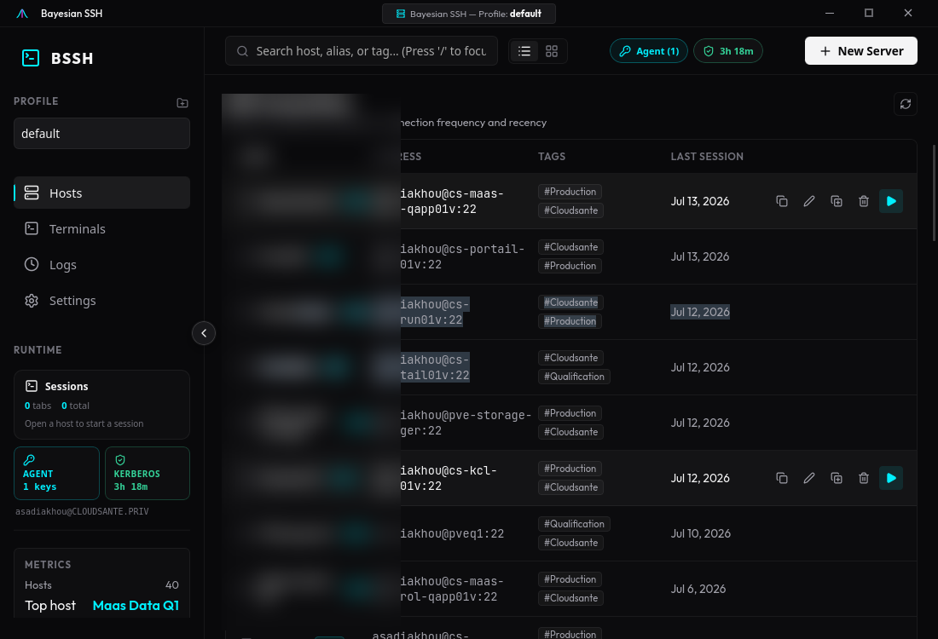
Task: Click the hosts list vertical scrollbar
Action: click(935, 193)
